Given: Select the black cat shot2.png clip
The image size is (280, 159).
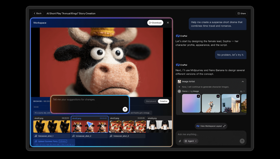Looking at the screenshot, I should tap(52, 124).
